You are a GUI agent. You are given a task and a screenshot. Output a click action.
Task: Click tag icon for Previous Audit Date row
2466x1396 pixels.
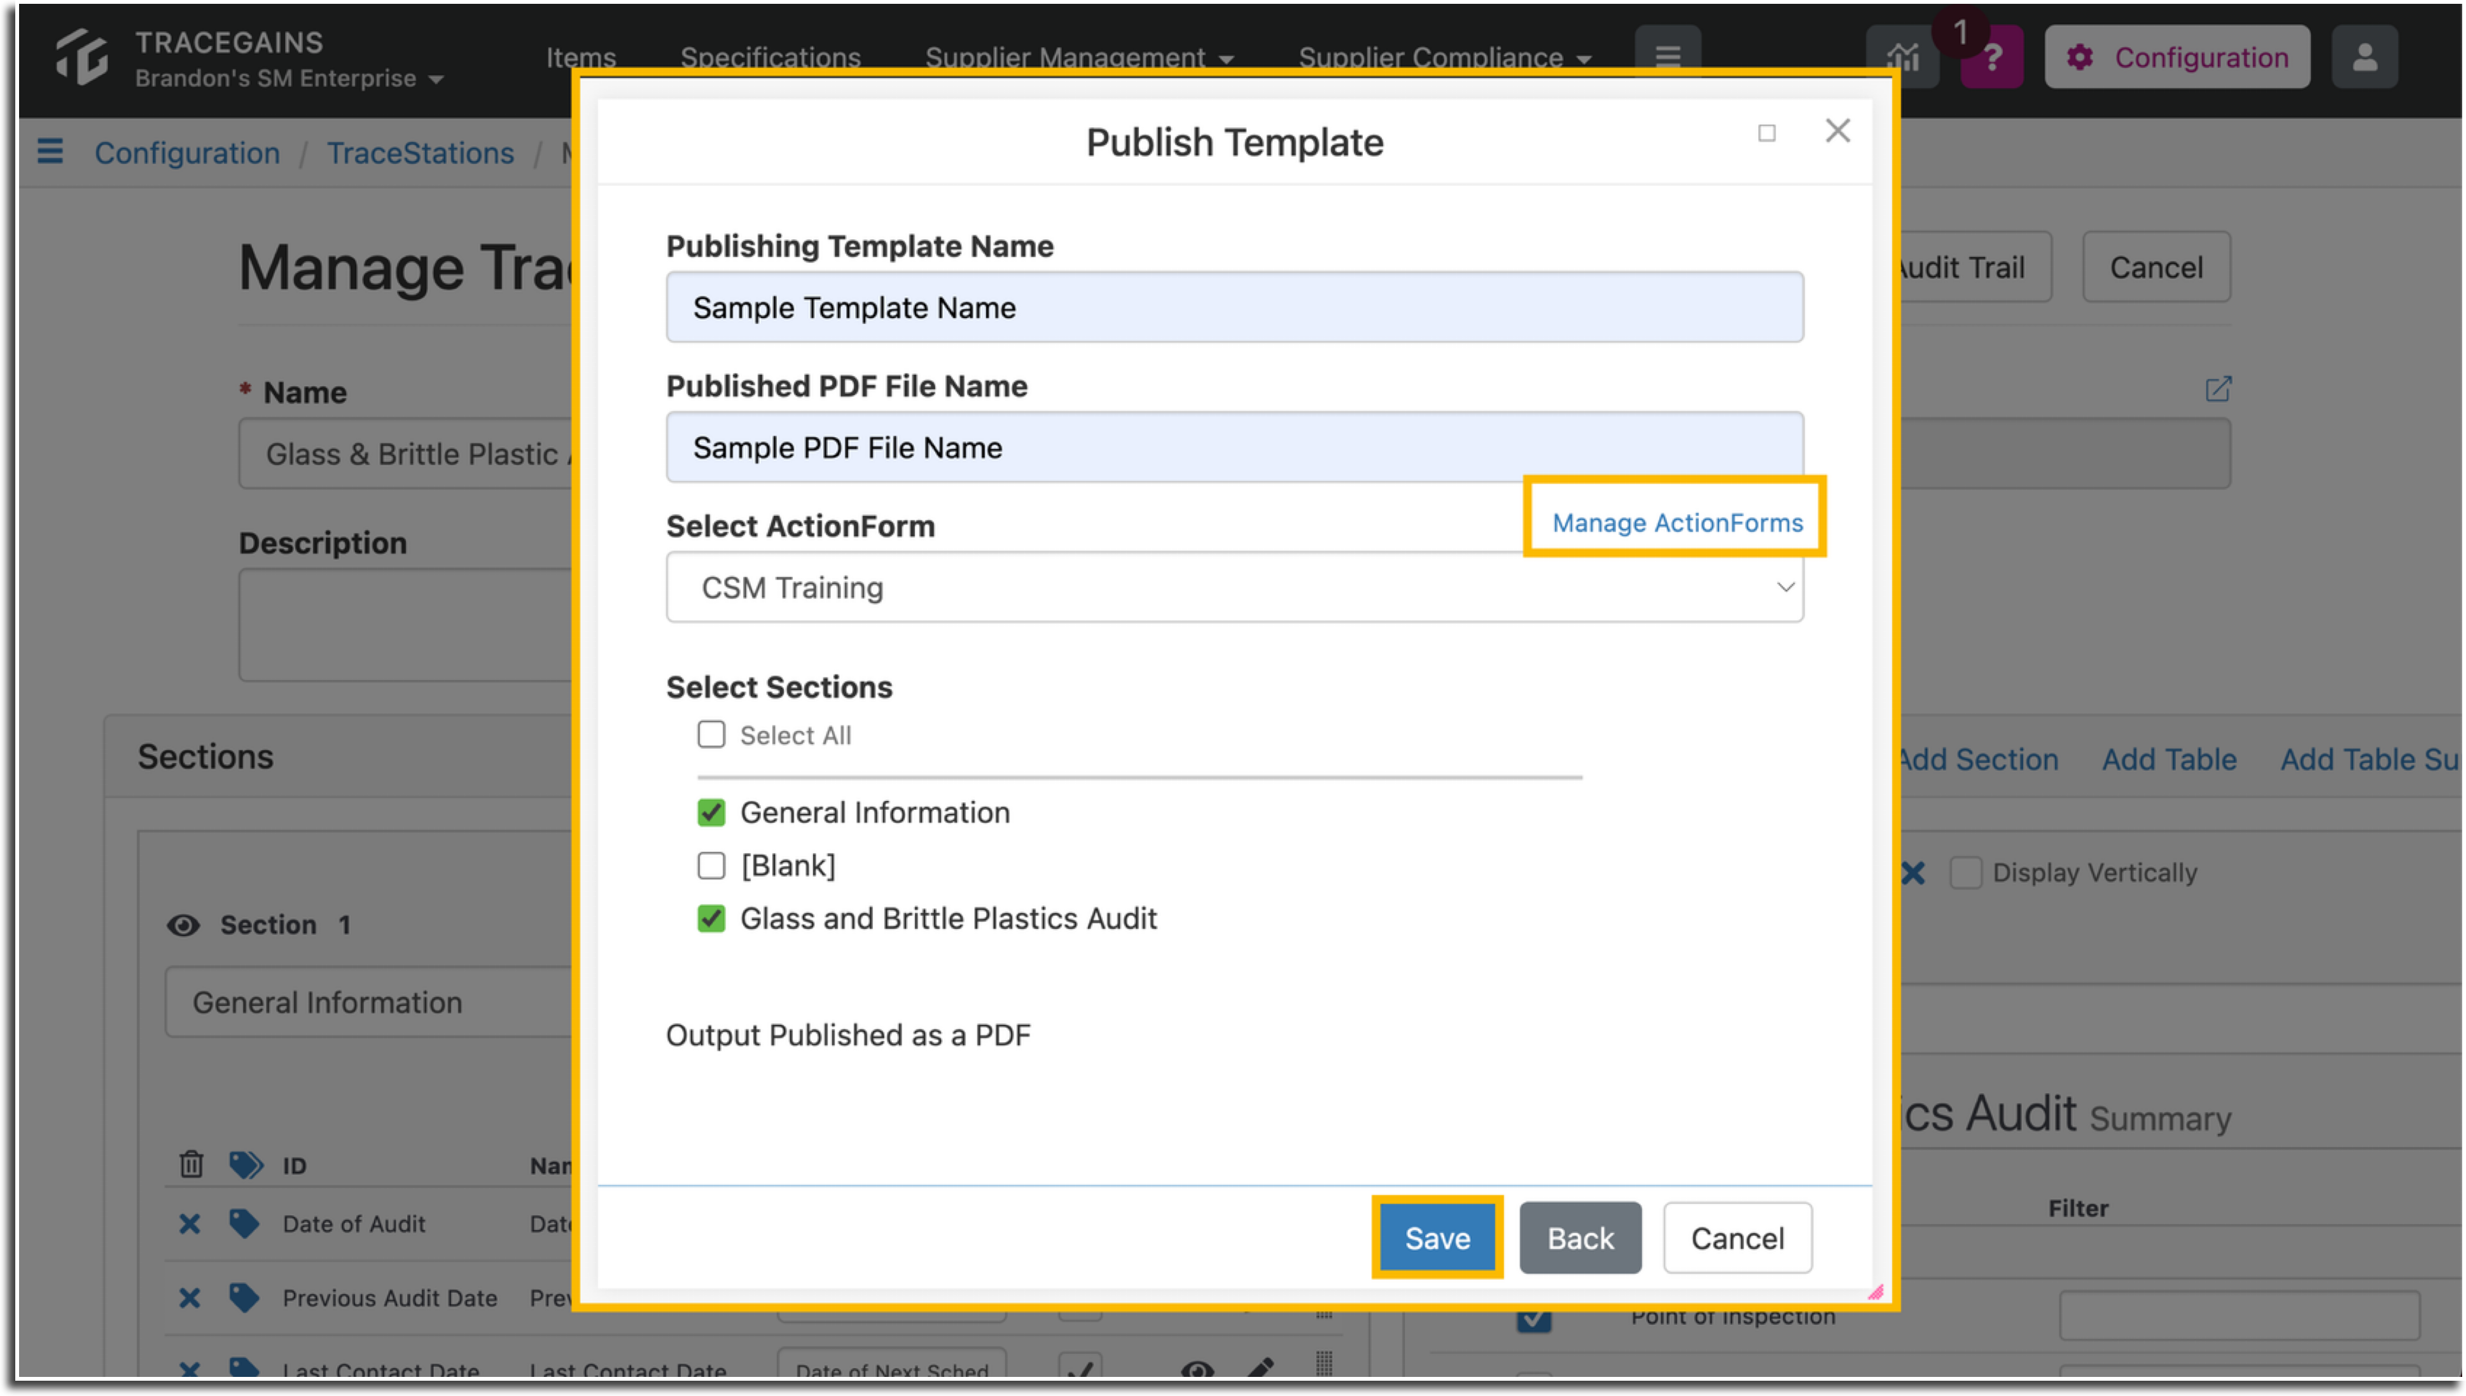pos(244,1297)
